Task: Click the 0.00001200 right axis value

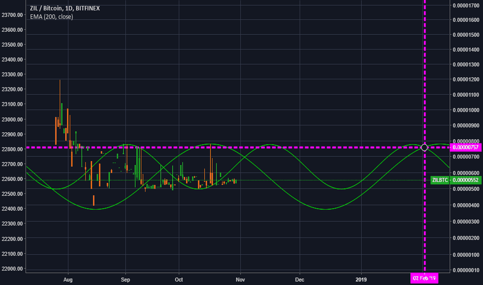Action: pyautogui.click(x=466, y=79)
